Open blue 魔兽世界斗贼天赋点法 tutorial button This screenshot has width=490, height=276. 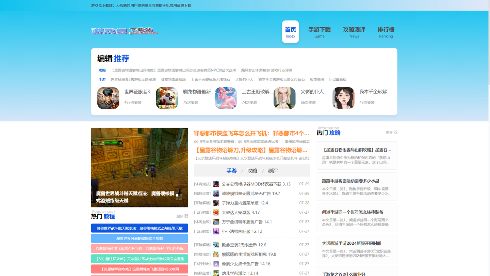pyautogui.click(x=140, y=228)
